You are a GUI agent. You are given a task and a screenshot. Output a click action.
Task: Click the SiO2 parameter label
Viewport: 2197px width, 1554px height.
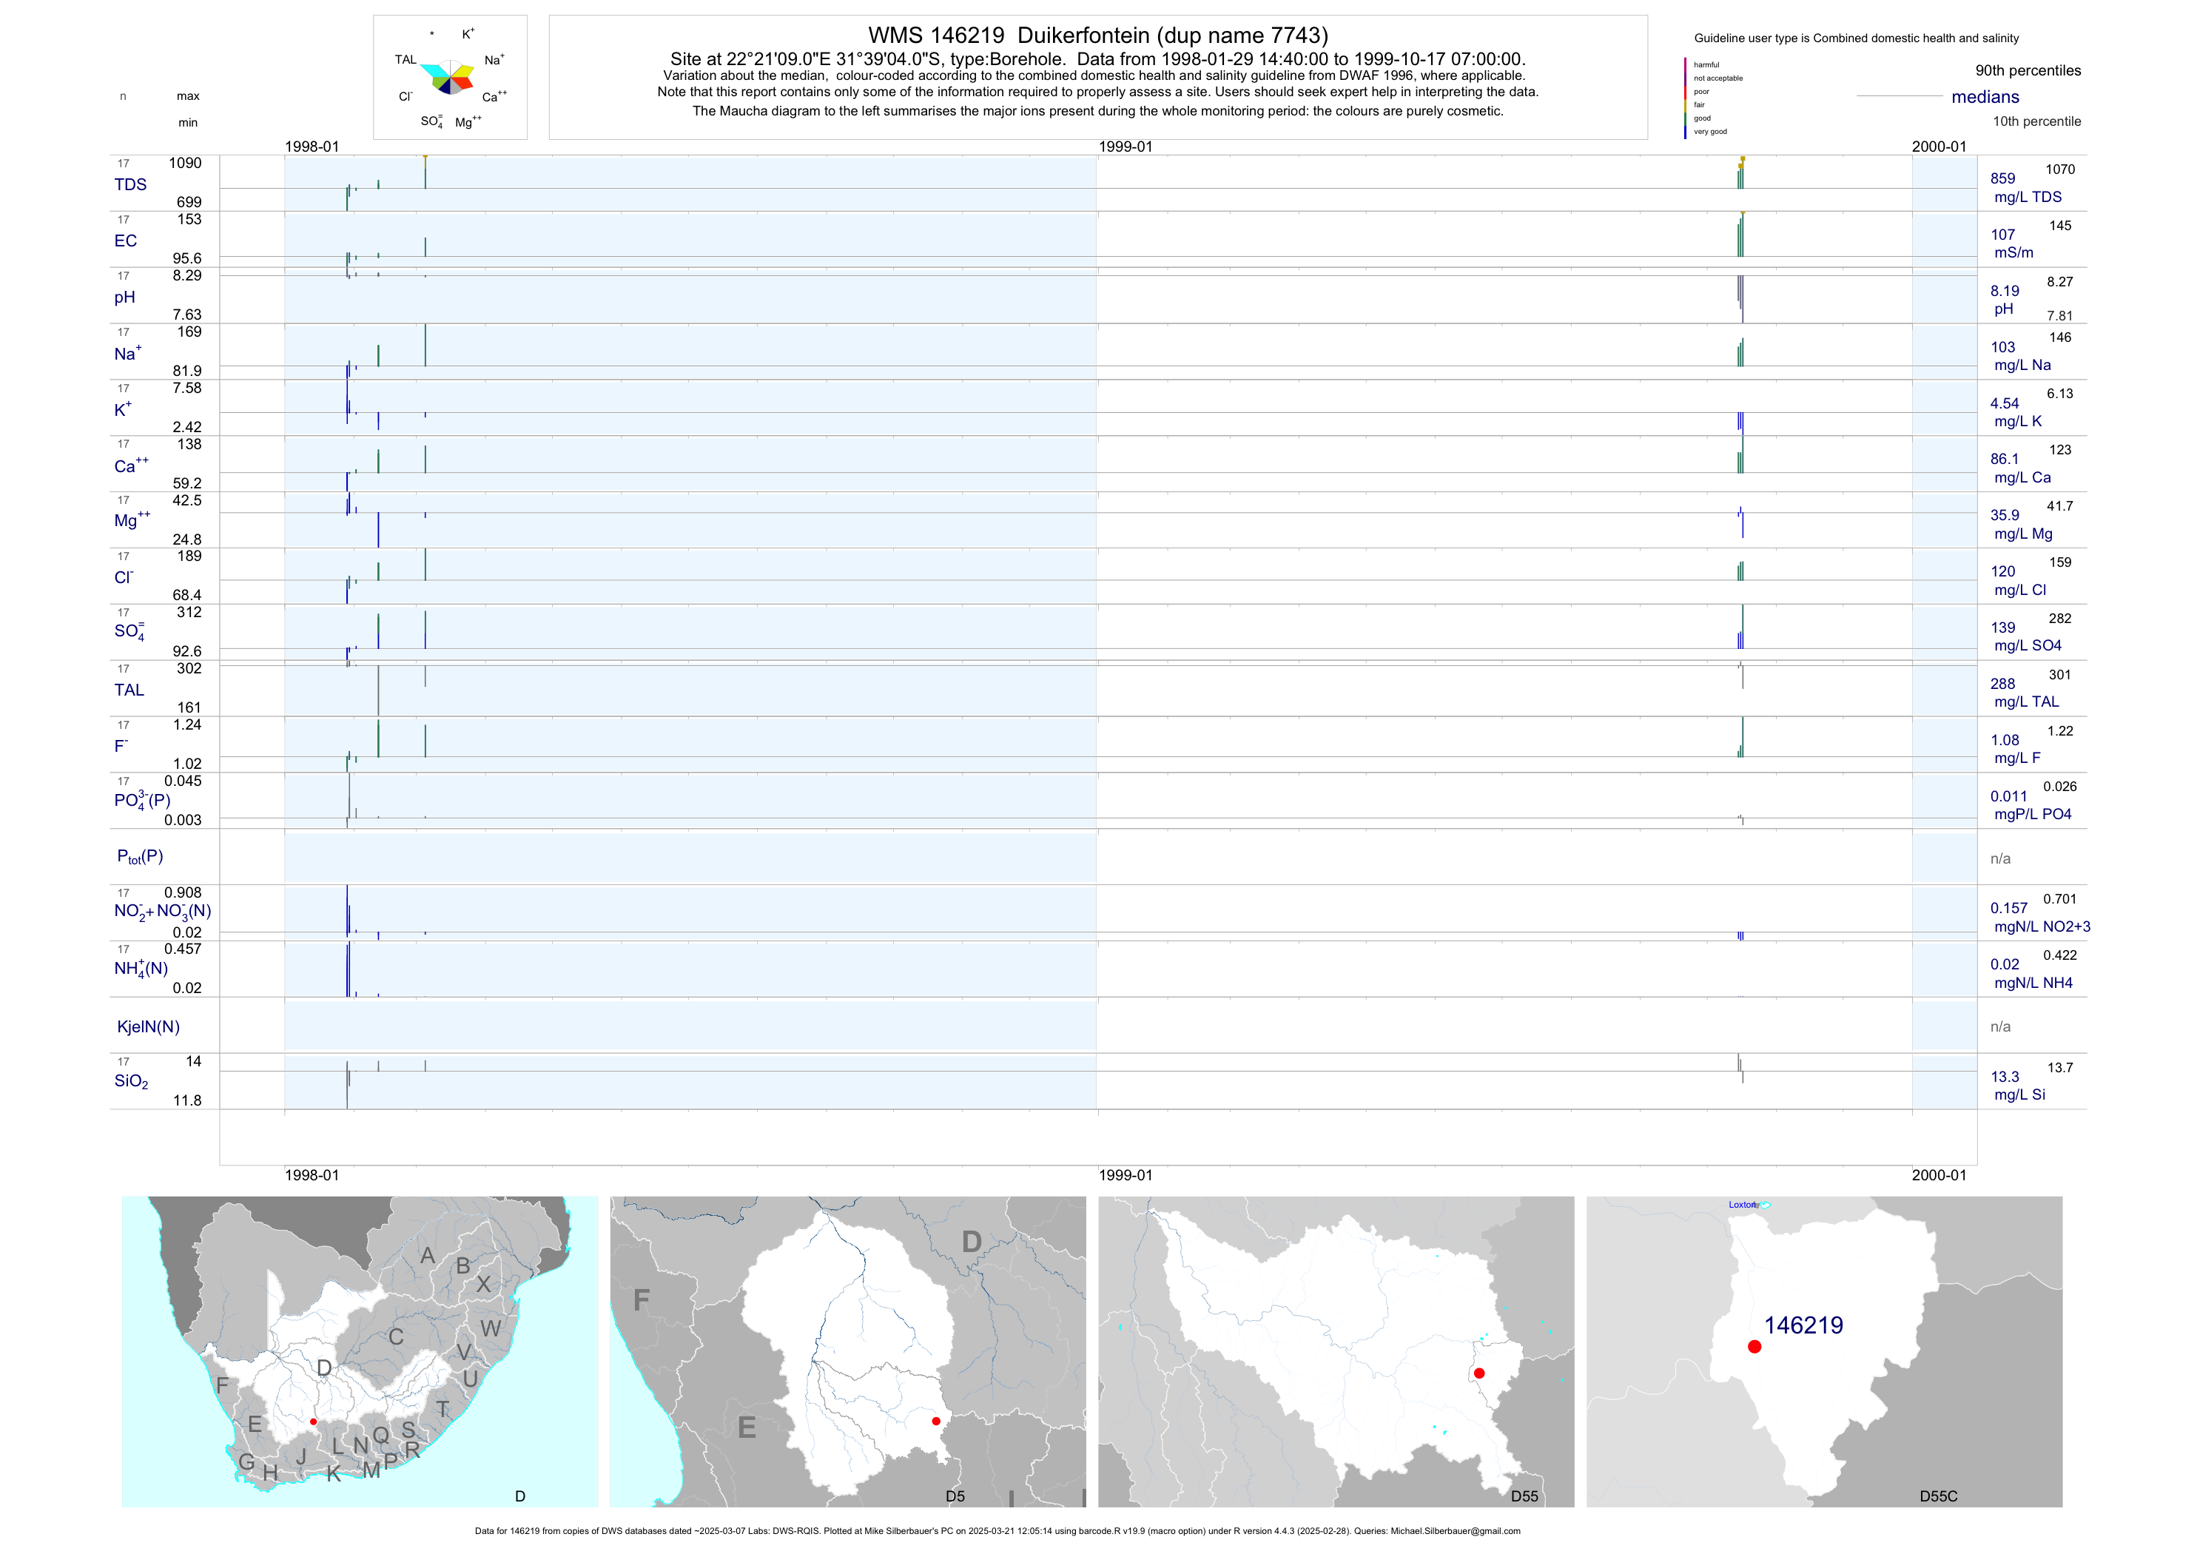click(131, 1081)
